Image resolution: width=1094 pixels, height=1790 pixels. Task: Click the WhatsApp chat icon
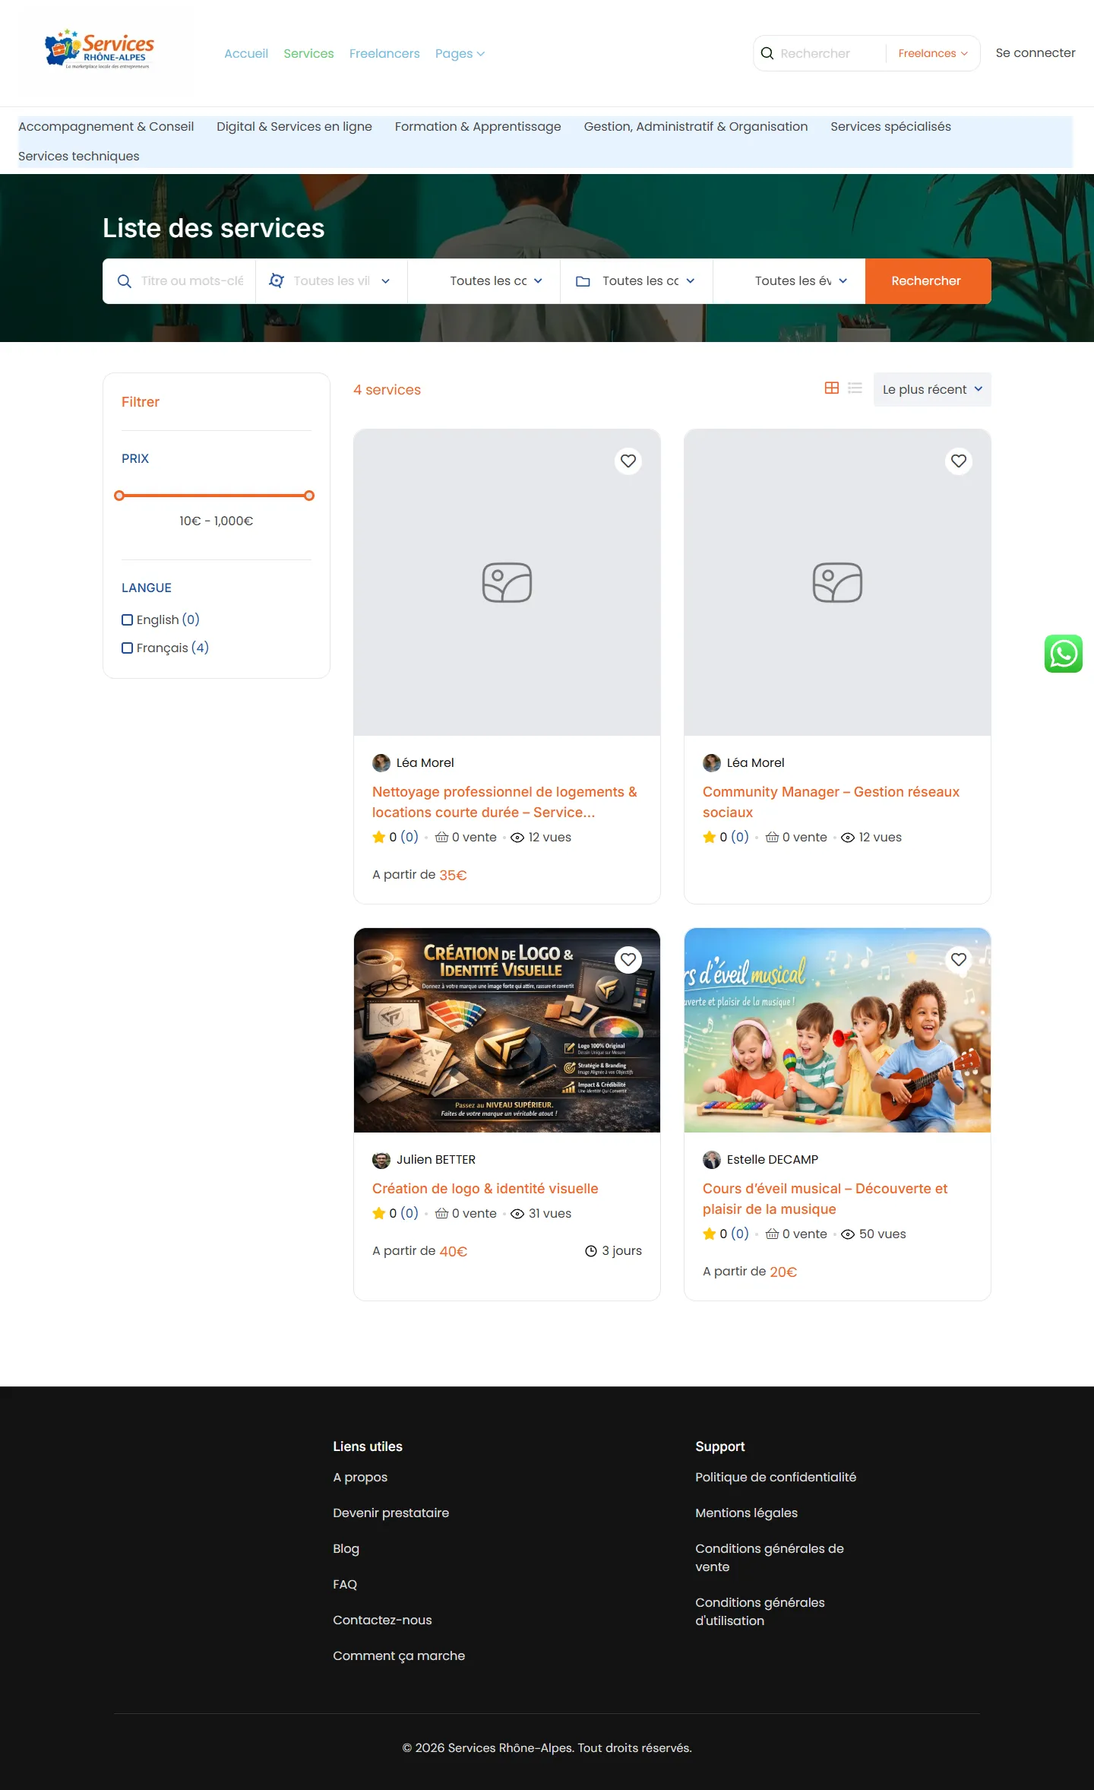(x=1063, y=654)
